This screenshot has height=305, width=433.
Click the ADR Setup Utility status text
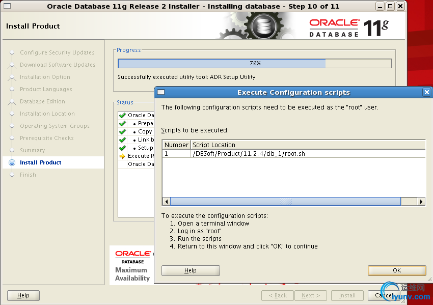coord(186,77)
